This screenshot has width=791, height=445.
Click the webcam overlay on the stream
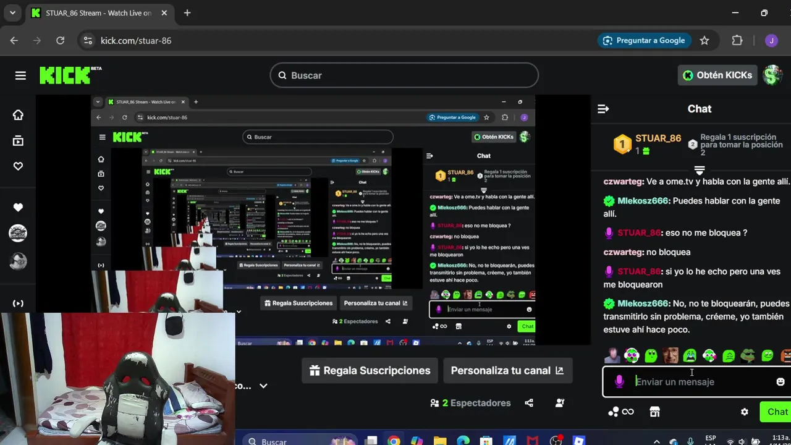click(117, 378)
